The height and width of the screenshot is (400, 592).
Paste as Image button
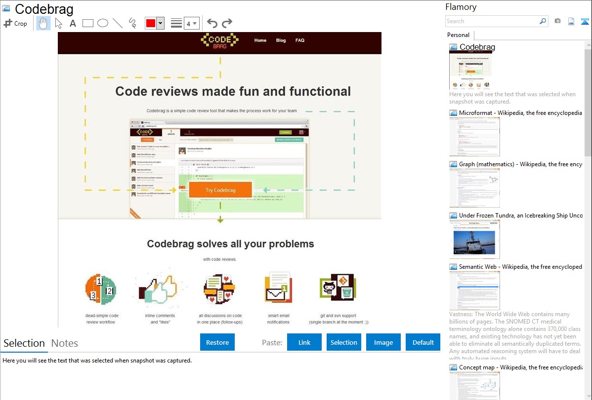383,342
